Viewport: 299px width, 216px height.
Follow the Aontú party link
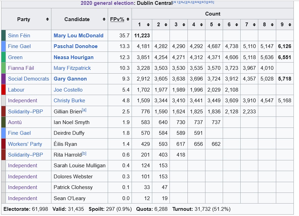[15, 122]
